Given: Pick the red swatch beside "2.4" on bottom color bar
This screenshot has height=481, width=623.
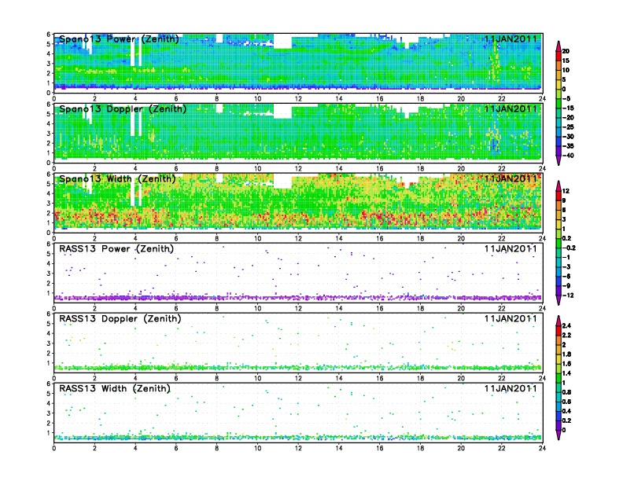Looking at the screenshot, I should pyautogui.click(x=558, y=331).
